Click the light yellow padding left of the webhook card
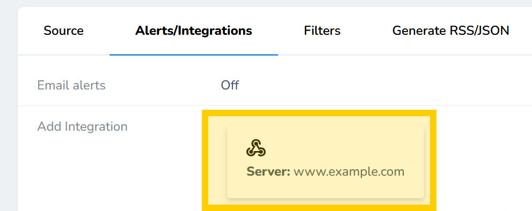Screen dimensions: 532x211 pos(217,162)
